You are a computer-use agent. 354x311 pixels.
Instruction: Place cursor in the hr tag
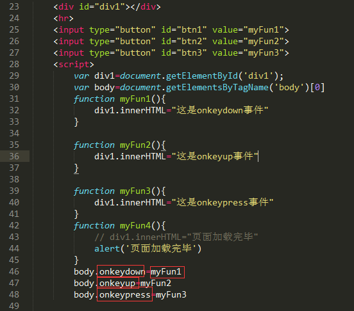[x=63, y=19]
